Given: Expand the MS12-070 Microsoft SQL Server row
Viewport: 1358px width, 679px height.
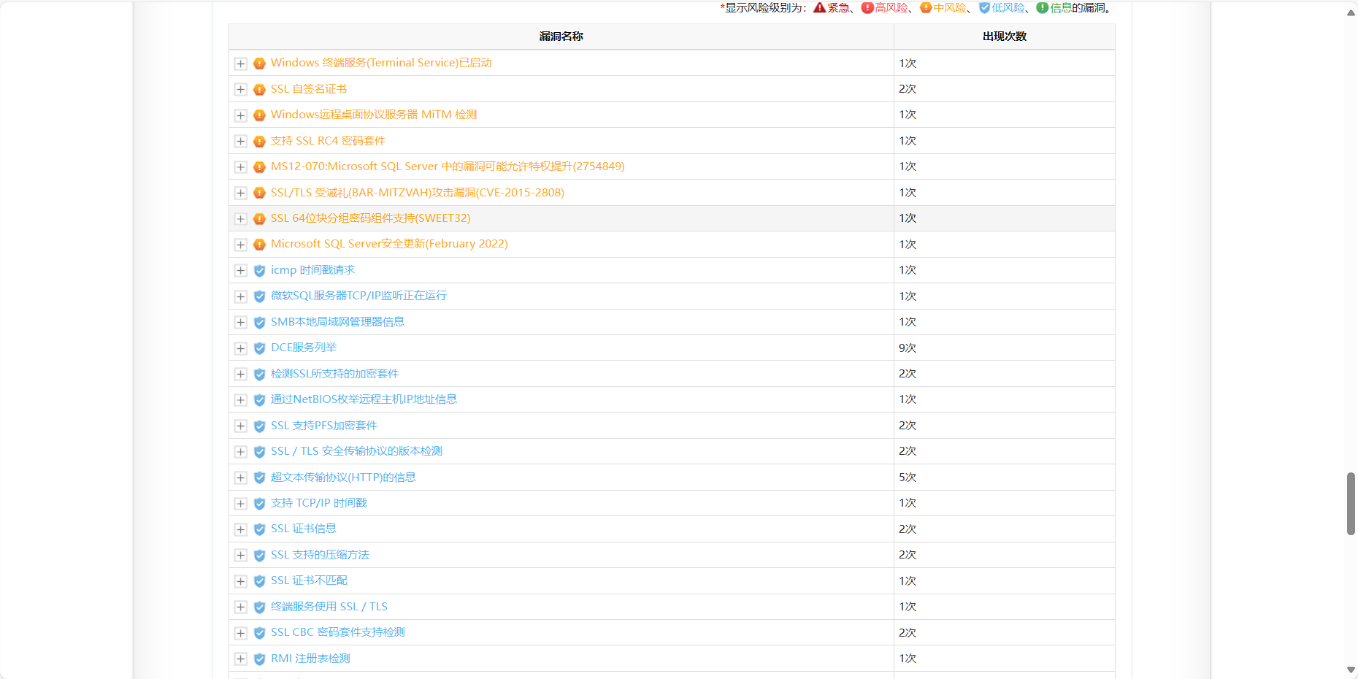Looking at the screenshot, I should [240, 167].
